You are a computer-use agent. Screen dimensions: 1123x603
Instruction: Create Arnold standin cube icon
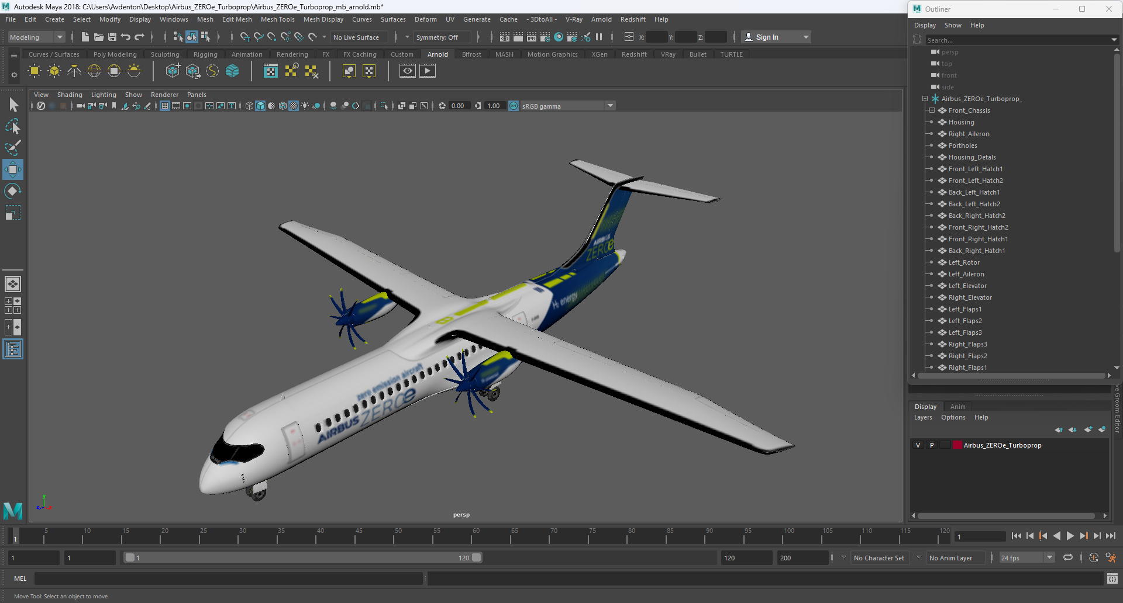point(173,71)
